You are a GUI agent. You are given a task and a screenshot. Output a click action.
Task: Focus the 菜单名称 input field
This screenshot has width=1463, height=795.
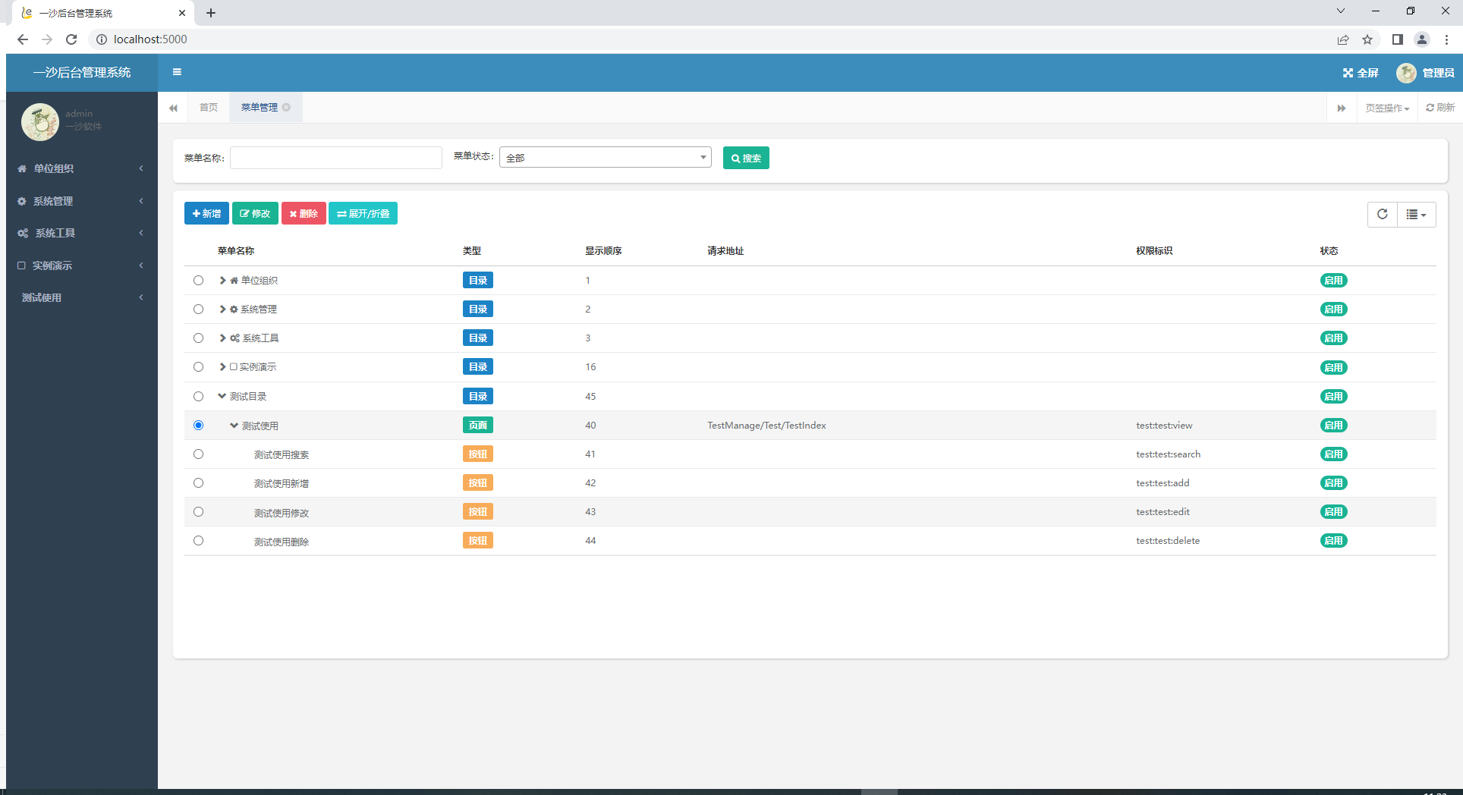[x=335, y=157]
